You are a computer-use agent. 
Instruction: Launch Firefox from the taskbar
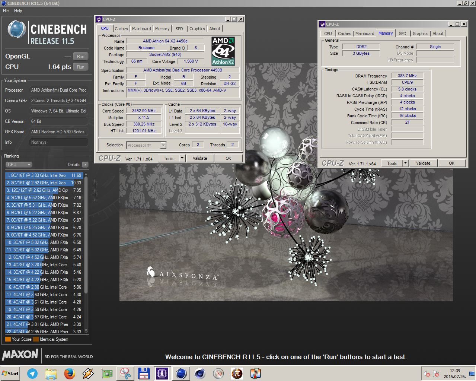70,373
